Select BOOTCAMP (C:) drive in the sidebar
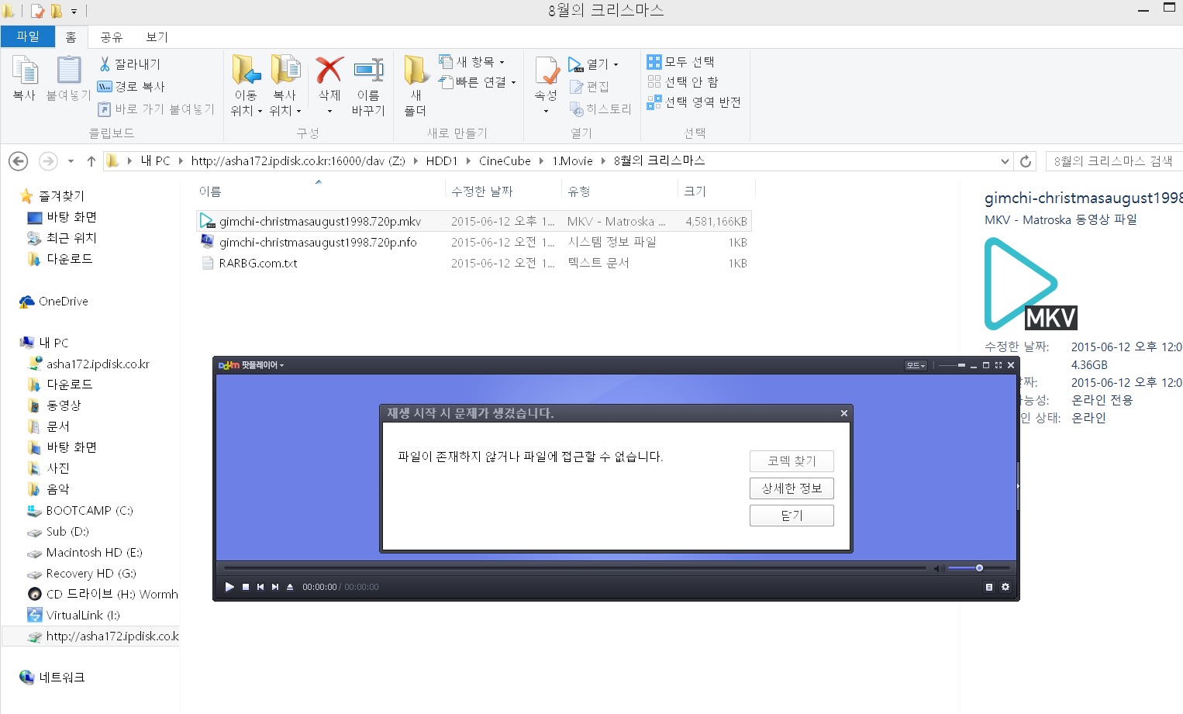This screenshot has width=1183, height=714. tap(80, 511)
